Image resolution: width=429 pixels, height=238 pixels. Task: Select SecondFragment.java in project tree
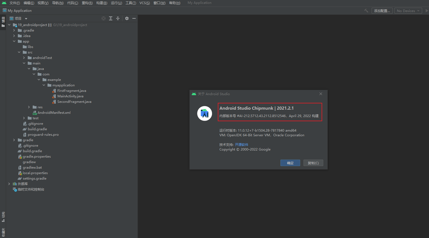(74, 102)
